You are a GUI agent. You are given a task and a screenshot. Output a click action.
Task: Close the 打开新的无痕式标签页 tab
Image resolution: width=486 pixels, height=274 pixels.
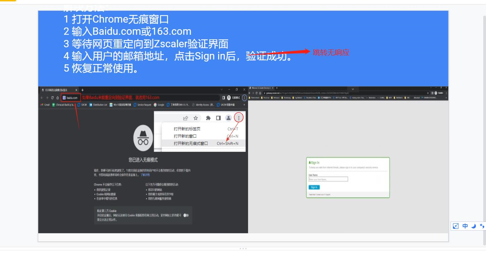[76, 90]
